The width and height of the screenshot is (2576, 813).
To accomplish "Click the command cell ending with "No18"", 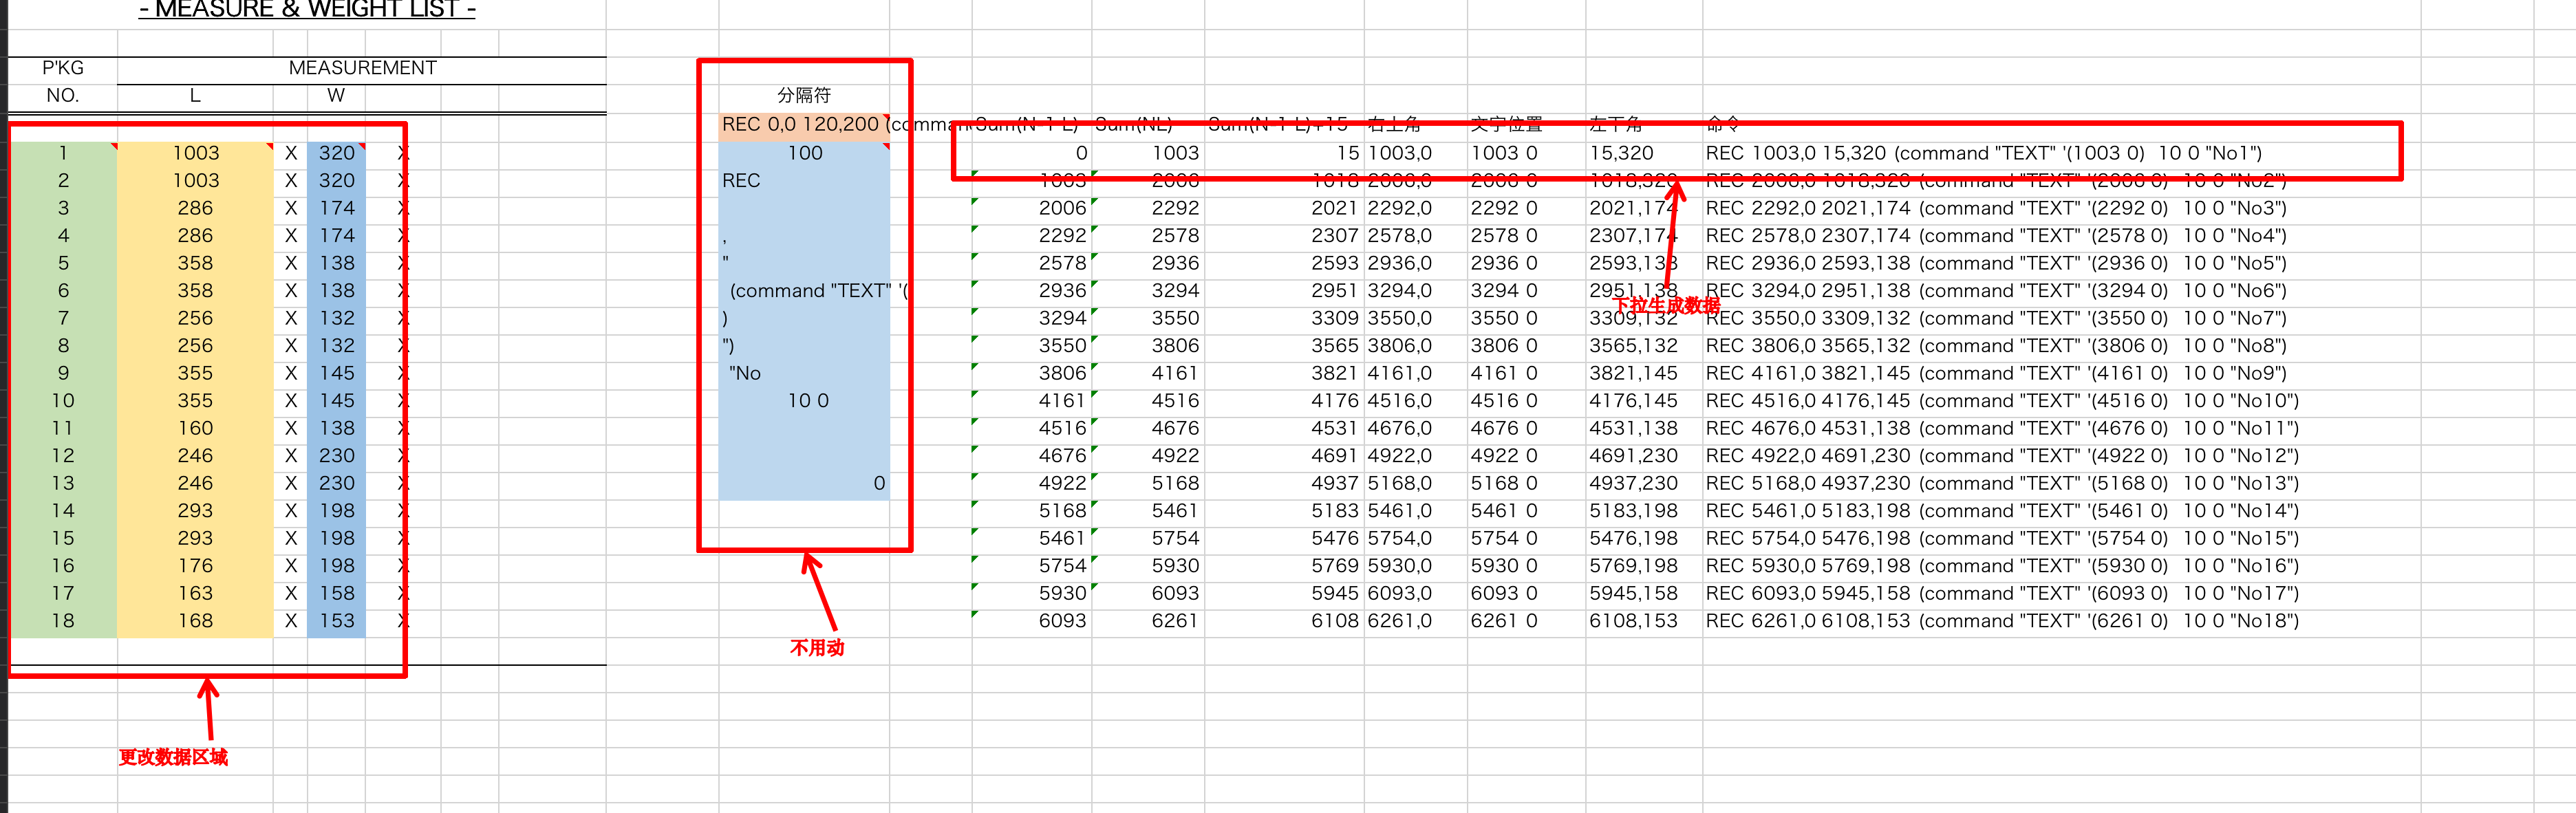I will 2000,620.
